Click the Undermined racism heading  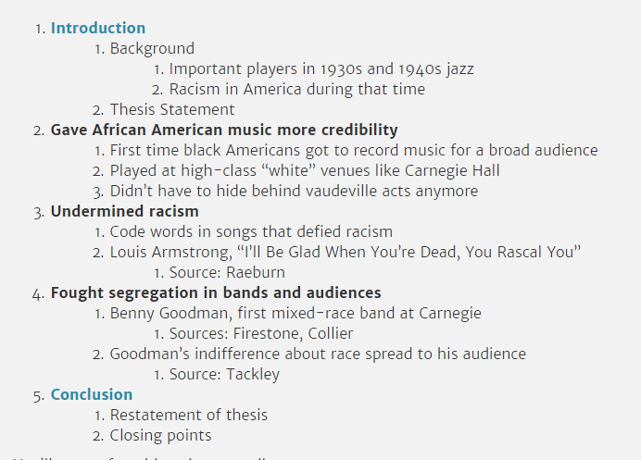[125, 211]
